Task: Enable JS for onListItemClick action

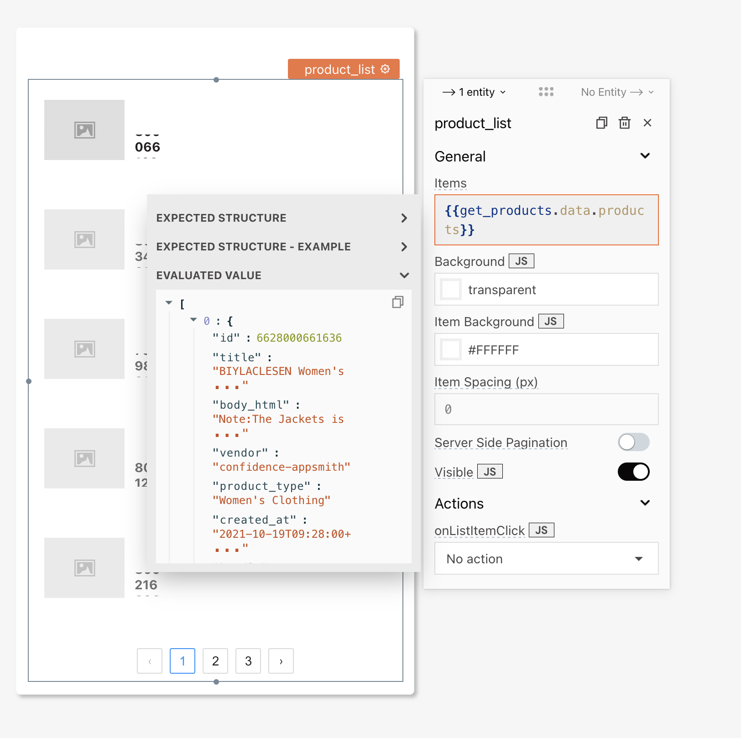Action: coord(541,530)
